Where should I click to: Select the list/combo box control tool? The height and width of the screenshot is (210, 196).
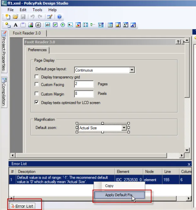(101, 25)
